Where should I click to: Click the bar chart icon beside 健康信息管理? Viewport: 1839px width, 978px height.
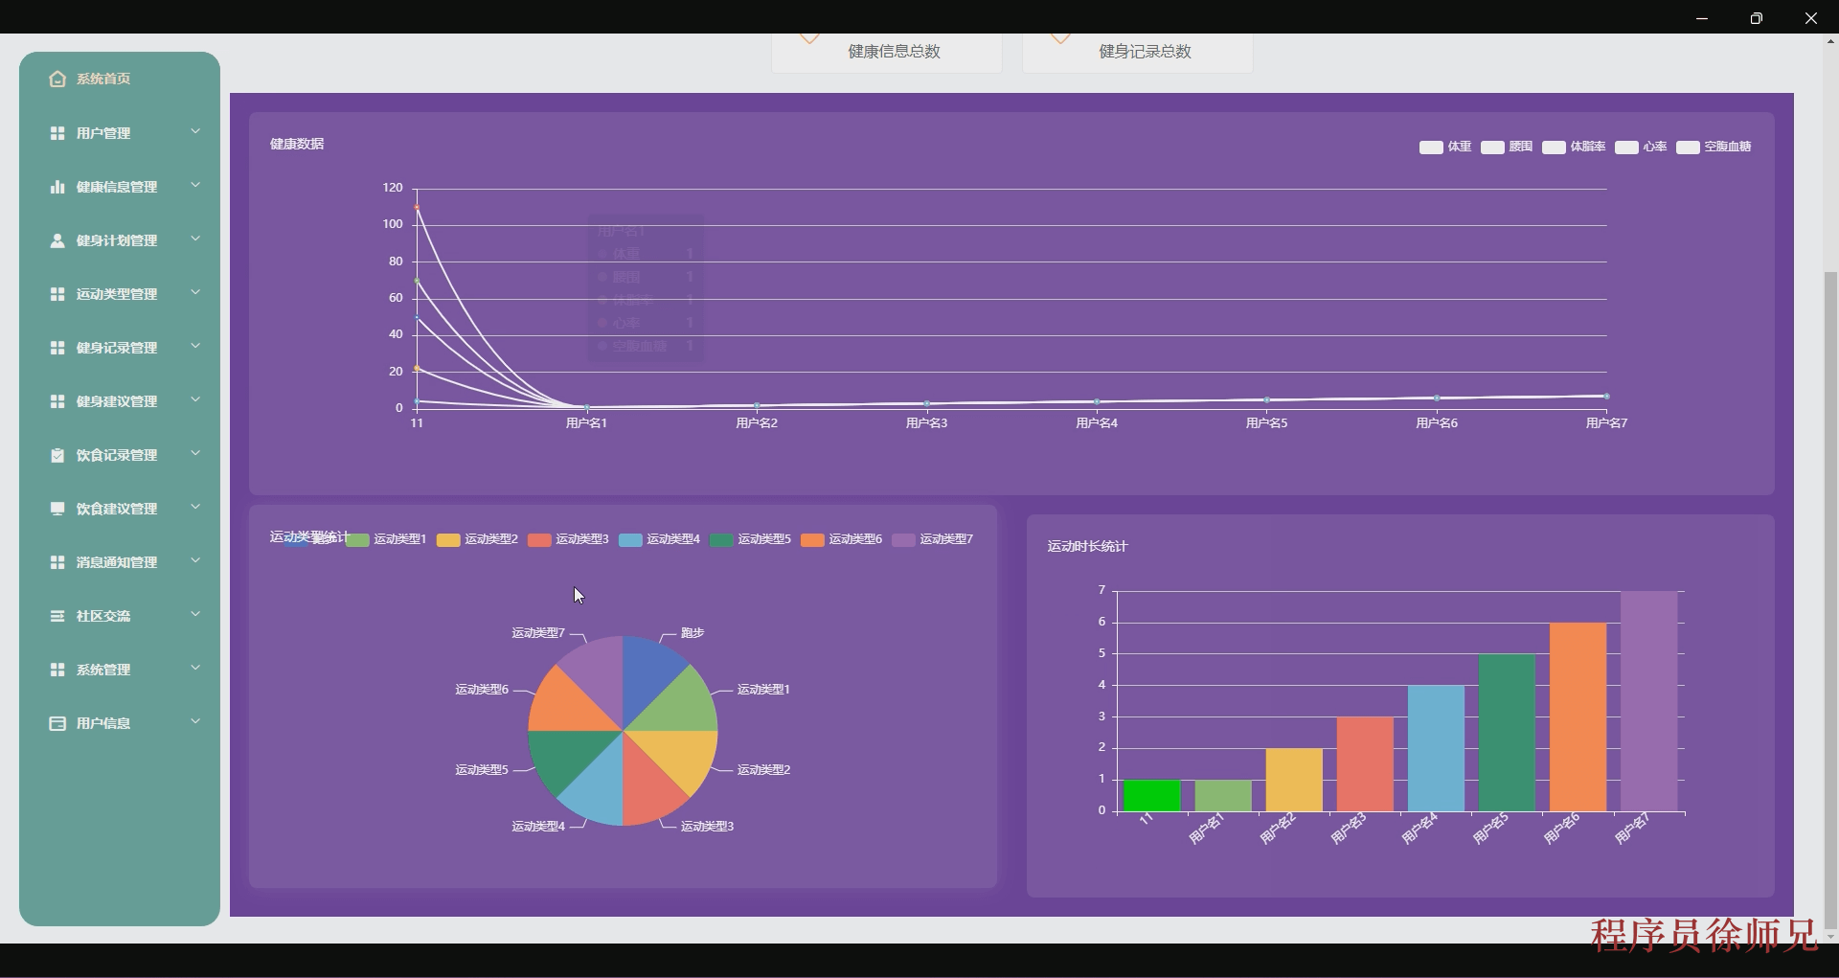(x=57, y=187)
